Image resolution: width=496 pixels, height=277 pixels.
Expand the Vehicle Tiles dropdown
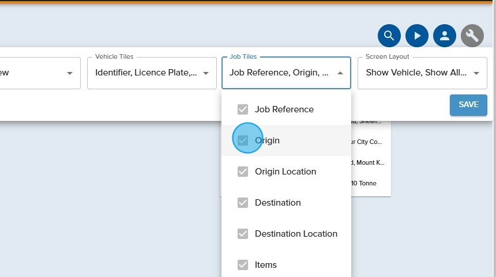pos(206,73)
